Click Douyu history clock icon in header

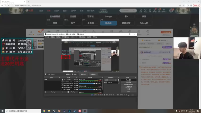point(141,10)
